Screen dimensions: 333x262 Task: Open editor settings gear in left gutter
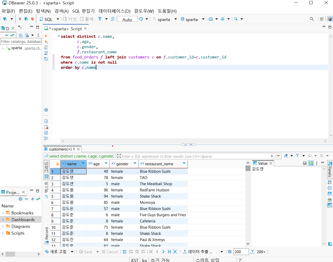point(46,110)
